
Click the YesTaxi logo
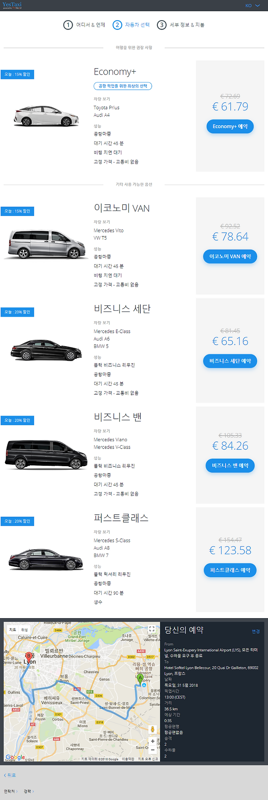coord(12,5)
